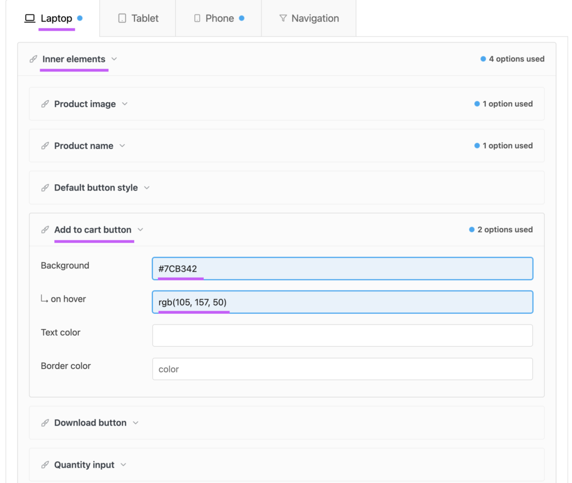
Task: Click the Add to cart button heading
Action: click(x=93, y=229)
